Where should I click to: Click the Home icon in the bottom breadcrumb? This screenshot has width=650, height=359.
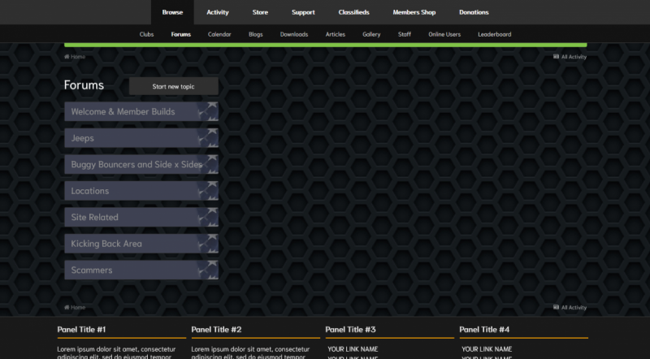coord(67,308)
